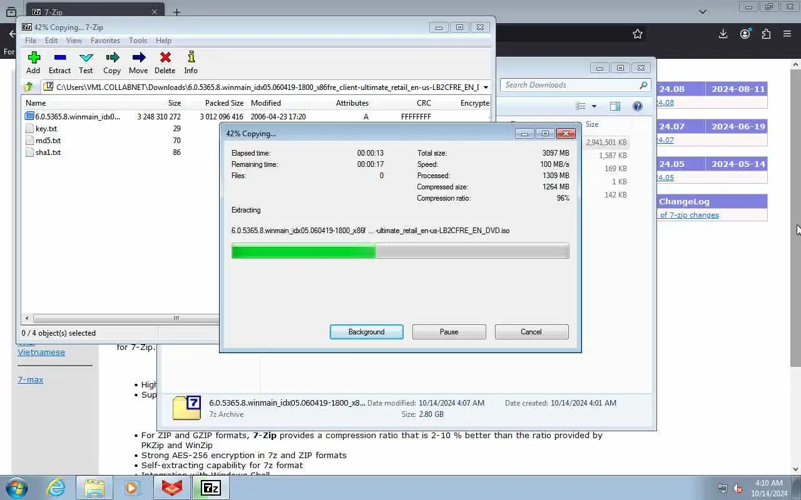
Task: Toggle the Explorer preview pane icon
Action: point(615,106)
